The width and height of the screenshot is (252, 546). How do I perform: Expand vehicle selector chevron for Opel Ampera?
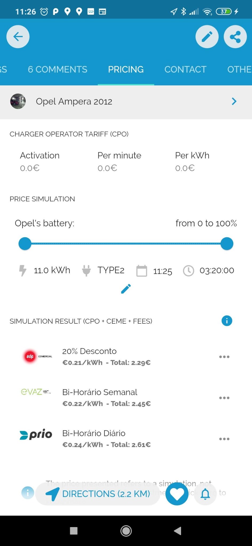(x=234, y=101)
